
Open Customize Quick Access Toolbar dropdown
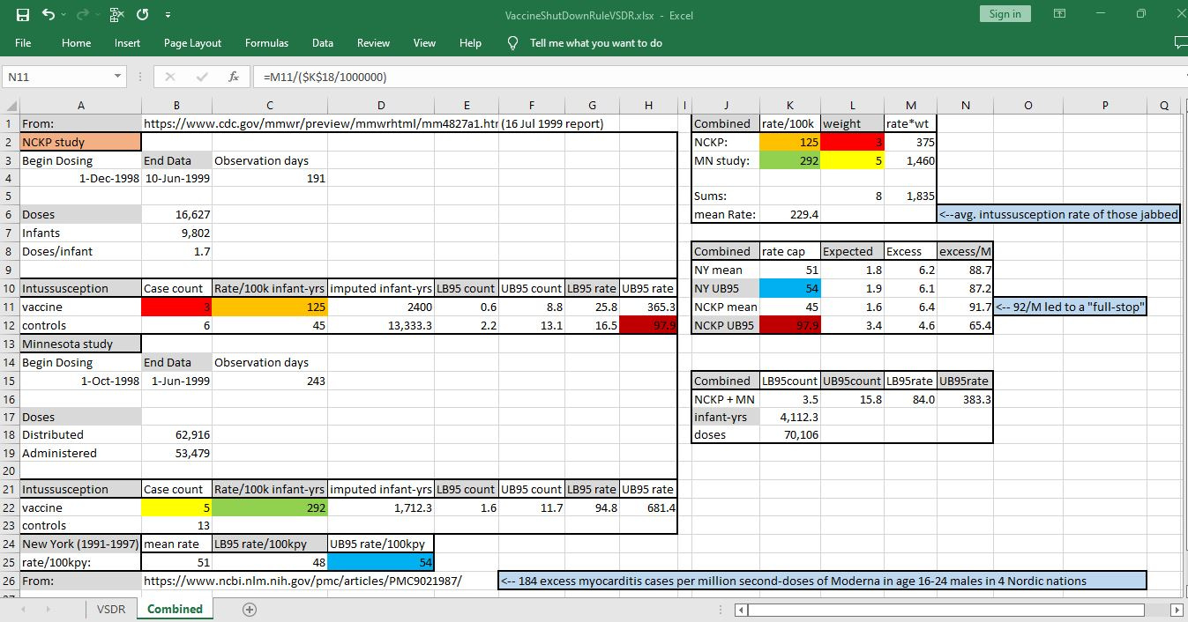tap(168, 15)
